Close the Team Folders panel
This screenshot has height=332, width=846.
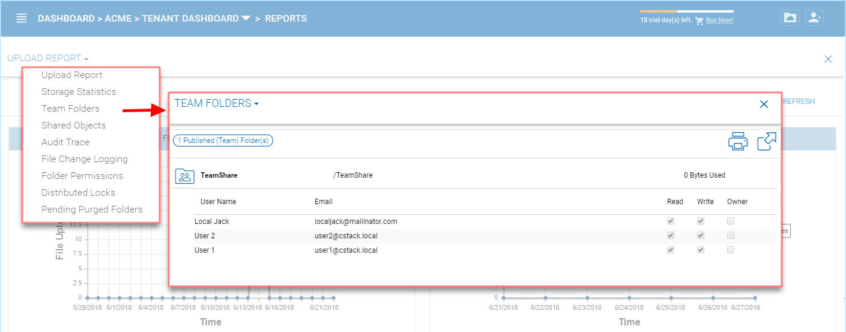tap(764, 104)
